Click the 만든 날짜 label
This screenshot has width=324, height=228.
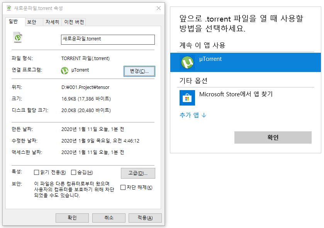(22, 129)
